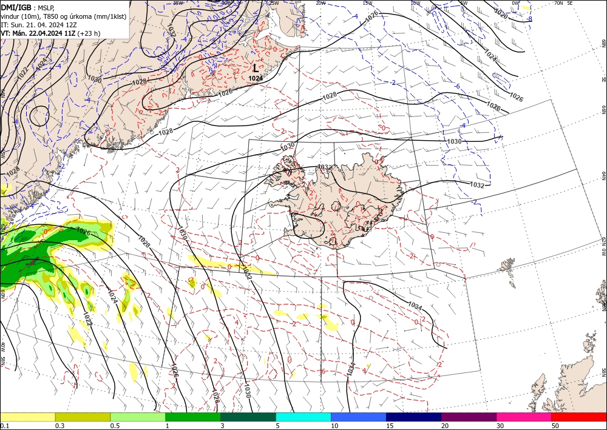Click the '70N' label in top right corner
This screenshot has width=607, height=430.
tap(558, 3)
